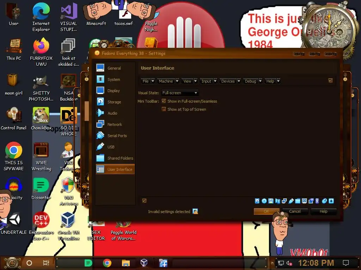Click the optical disk status bar indicator
The width and height of the screenshot is (361, 270).
pos(264,201)
